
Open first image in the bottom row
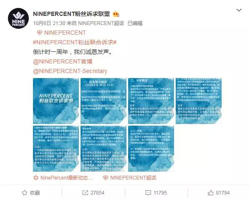coord(56,149)
